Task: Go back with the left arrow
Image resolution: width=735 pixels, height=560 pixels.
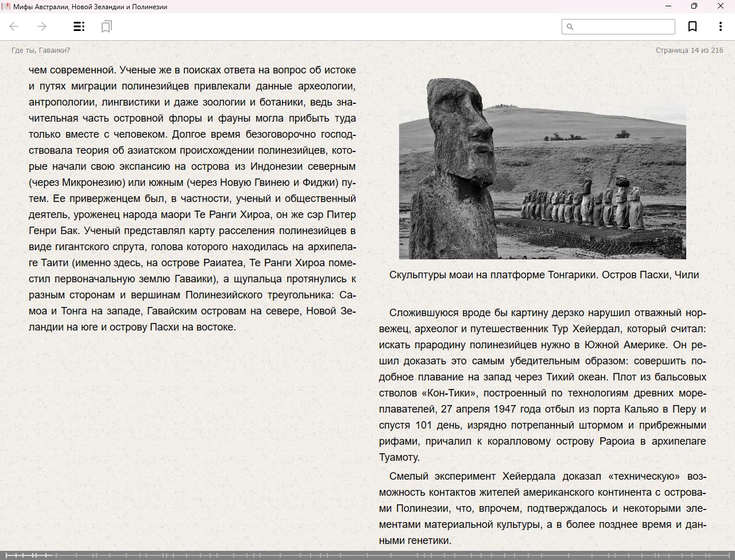Action: (x=14, y=26)
